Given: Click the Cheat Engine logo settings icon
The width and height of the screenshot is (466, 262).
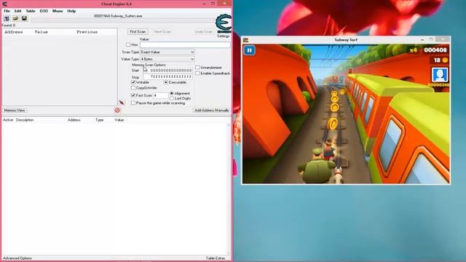Looking at the screenshot, I should point(224,23).
